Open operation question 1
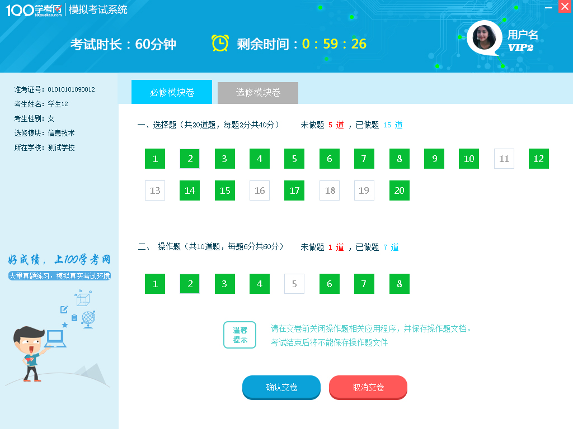This screenshot has height=429, width=573. (155, 284)
